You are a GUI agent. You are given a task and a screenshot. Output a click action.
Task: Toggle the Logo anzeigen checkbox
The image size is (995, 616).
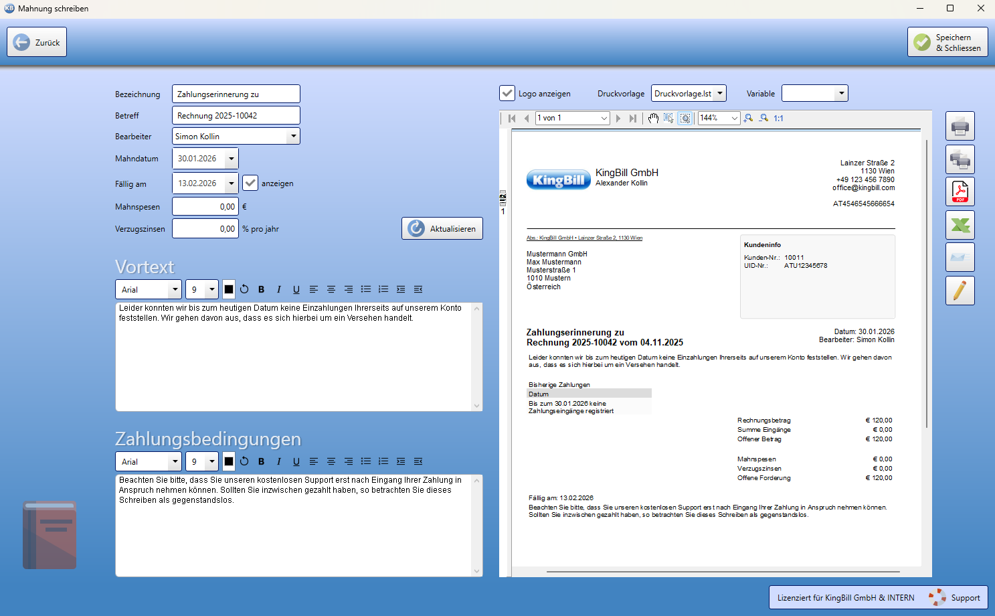(507, 94)
